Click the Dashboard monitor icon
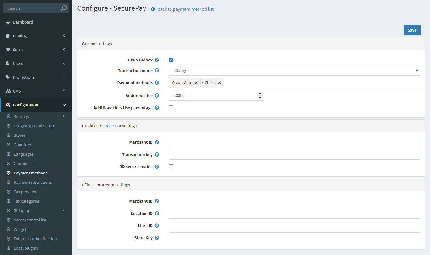The image size is (430, 255). pos(8,22)
